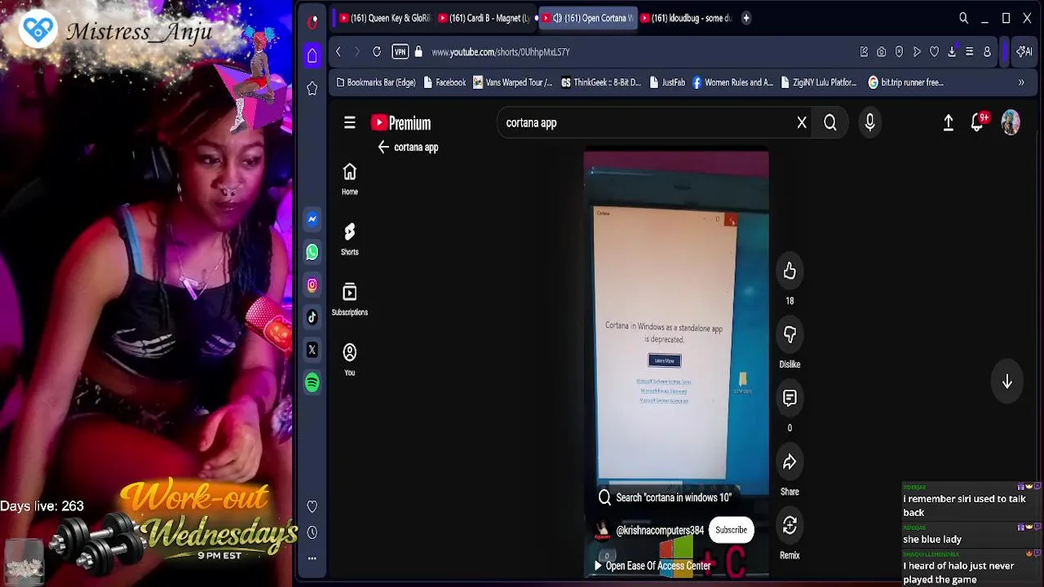Go to YouTube Premium home logo
This screenshot has width=1044, height=587.
[400, 123]
